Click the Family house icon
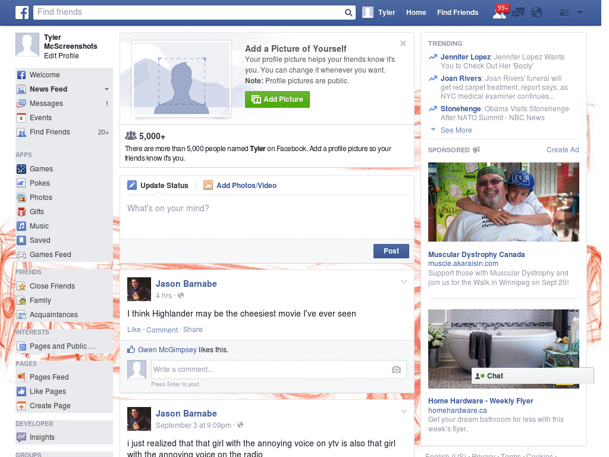Image resolution: width=609 pixels, height=457 pixels. coord(21,301)
